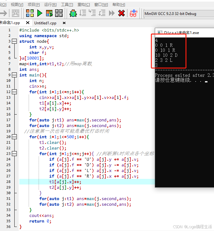
Task: Open the 窗口[W] menu
Action: (101, 5)
